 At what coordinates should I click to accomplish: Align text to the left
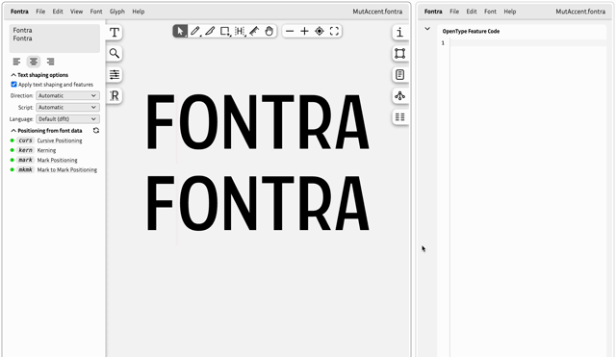coord(16,62)
